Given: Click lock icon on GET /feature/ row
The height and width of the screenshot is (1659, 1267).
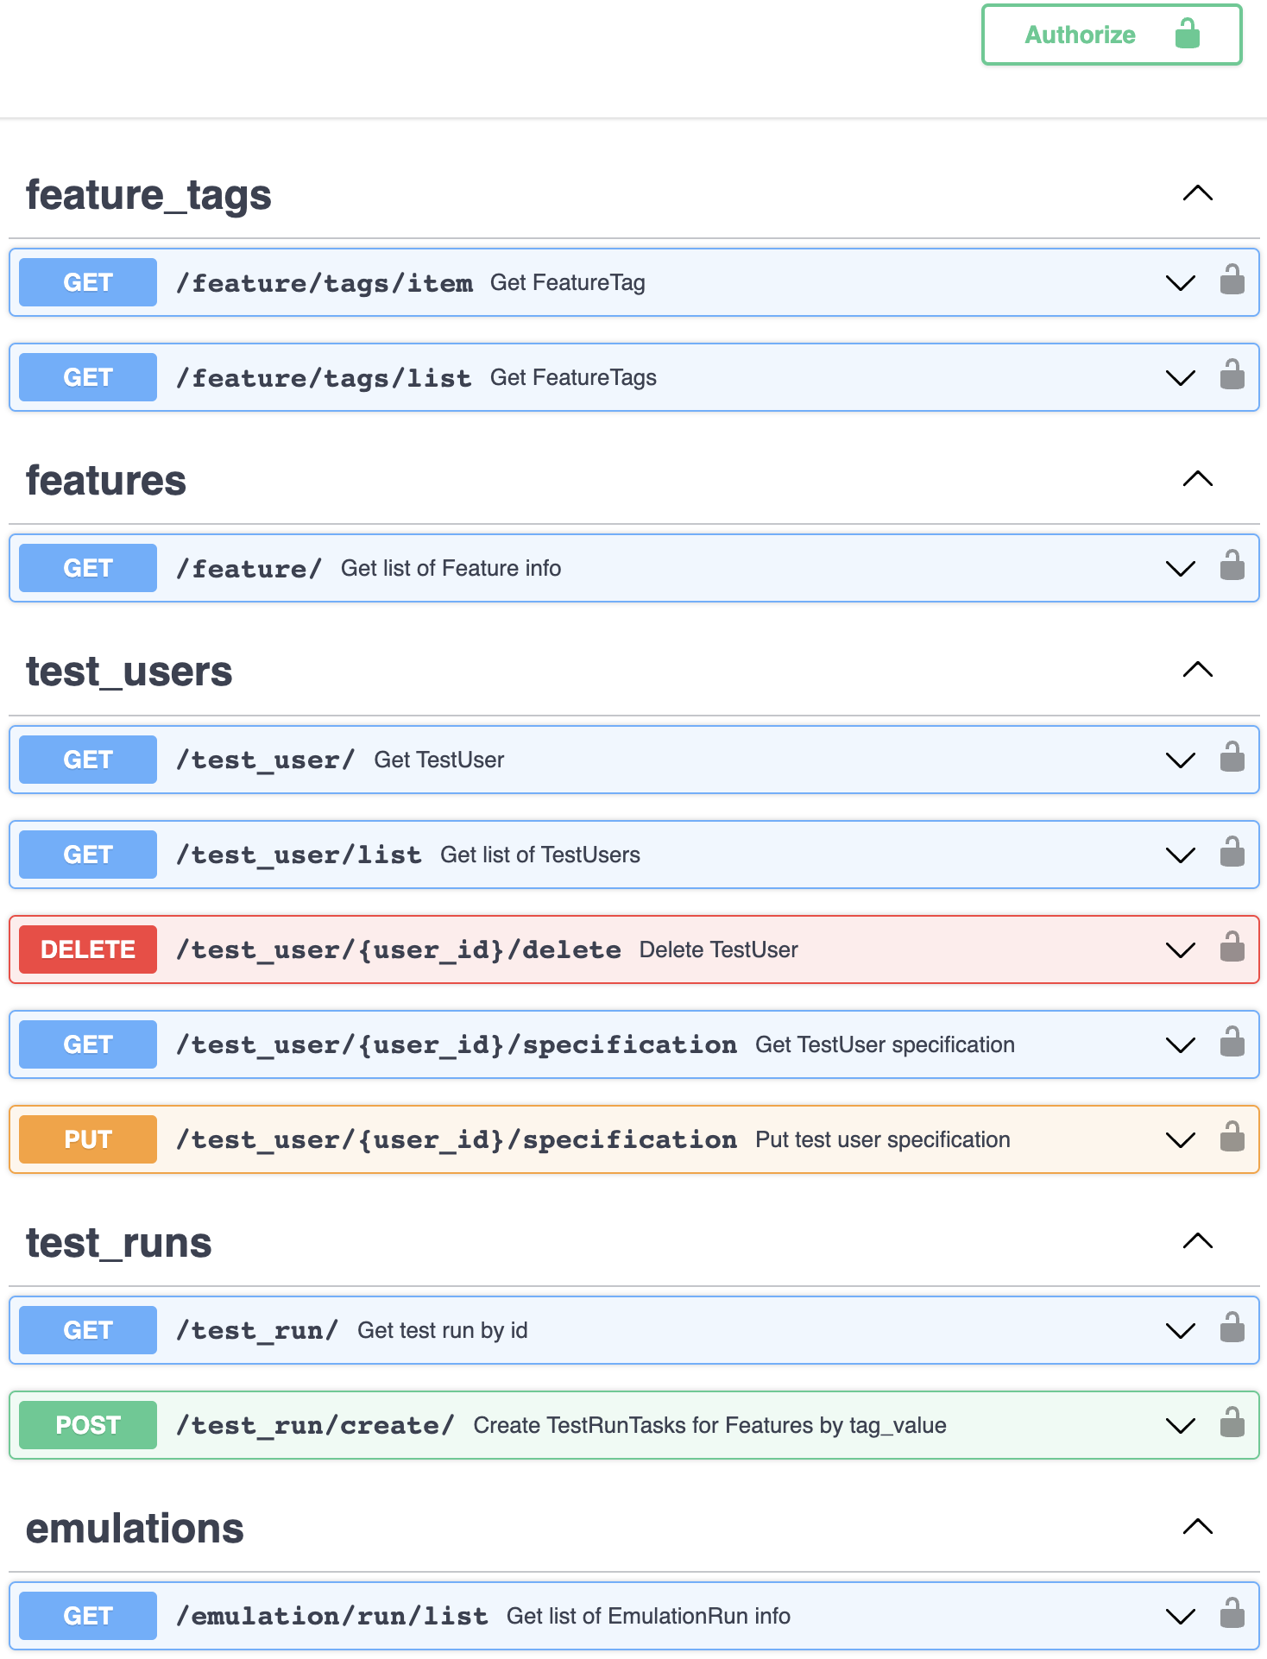Looking at the screenshot, I should point(1232,566).
